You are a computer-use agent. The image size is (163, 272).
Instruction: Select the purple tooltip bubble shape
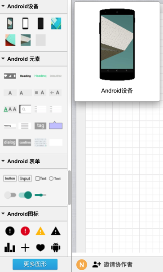[x=56, y=125]
